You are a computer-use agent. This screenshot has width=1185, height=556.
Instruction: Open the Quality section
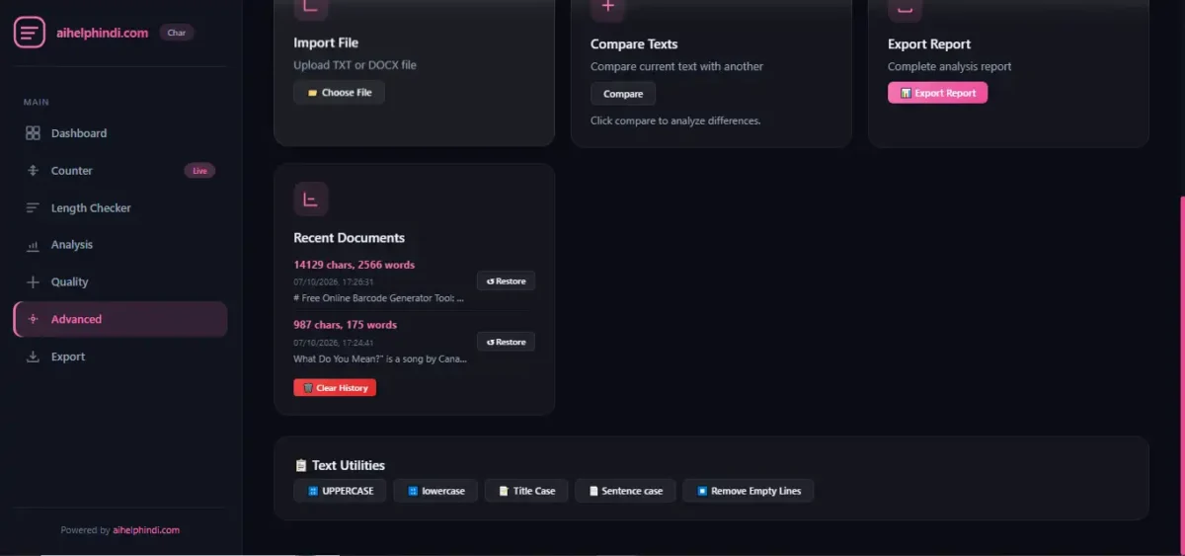(120, 282)
